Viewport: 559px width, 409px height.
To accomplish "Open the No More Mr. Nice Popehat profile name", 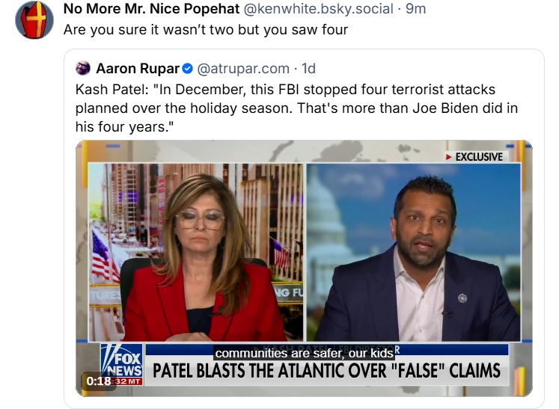I will 151,8.
